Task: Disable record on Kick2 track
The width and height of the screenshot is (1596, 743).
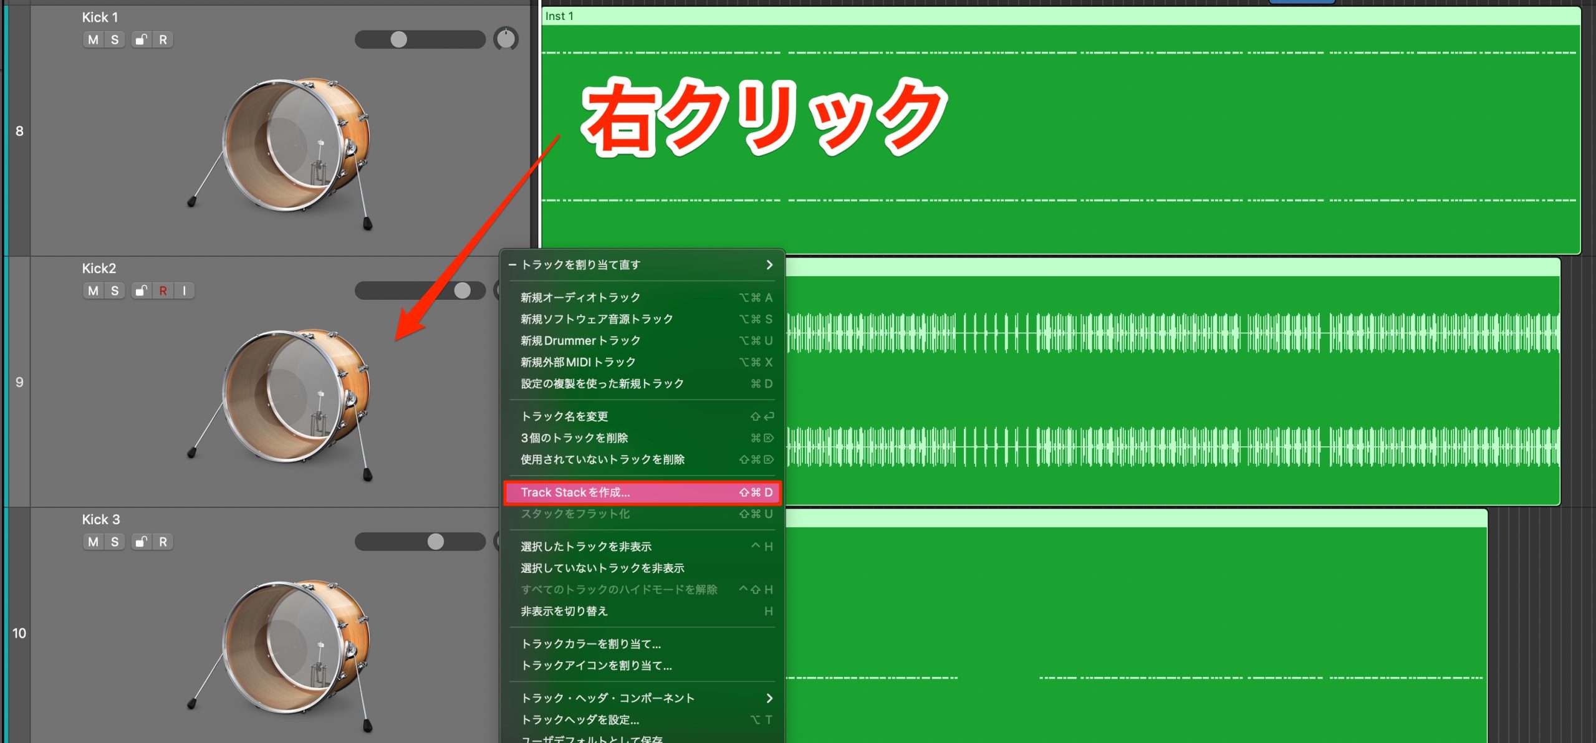Action: point(163,291)
